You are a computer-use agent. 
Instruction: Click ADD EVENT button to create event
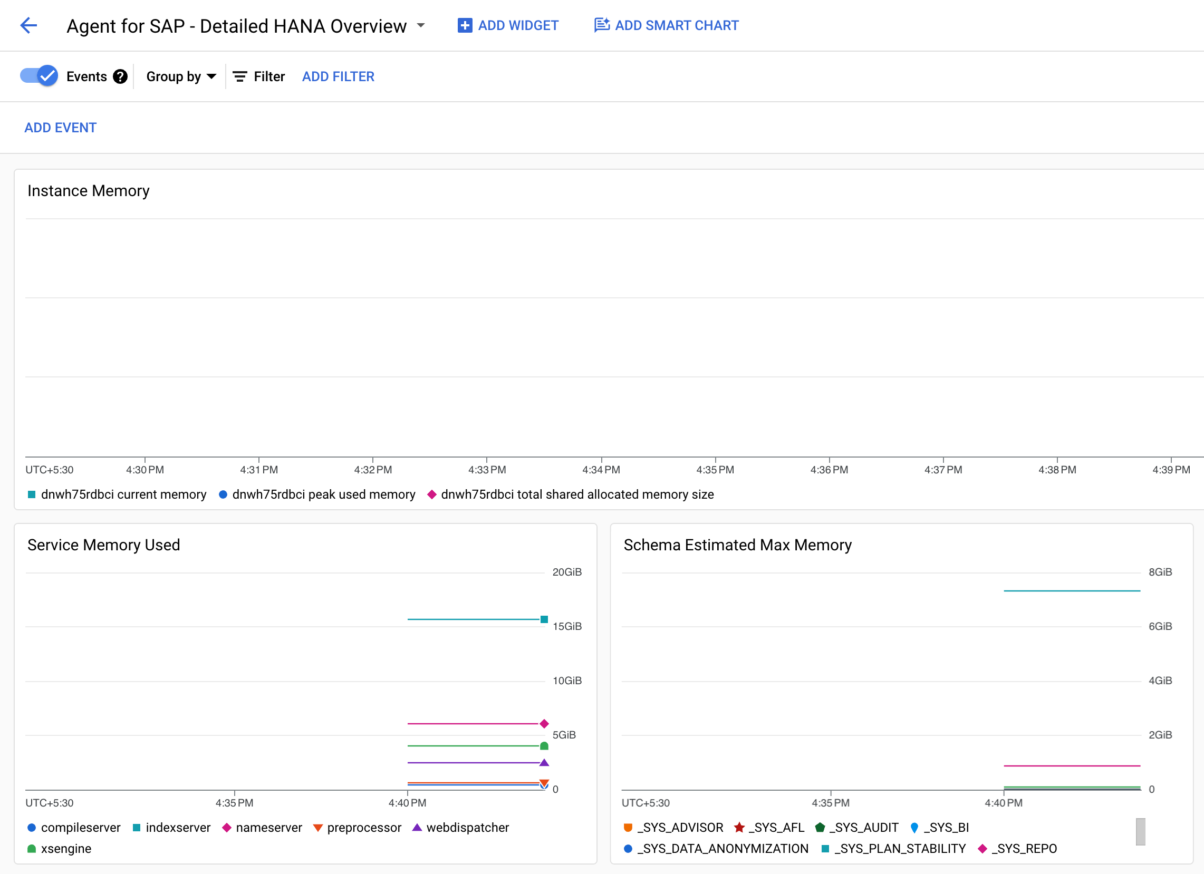pyautogui.click(x=60, y=127)
